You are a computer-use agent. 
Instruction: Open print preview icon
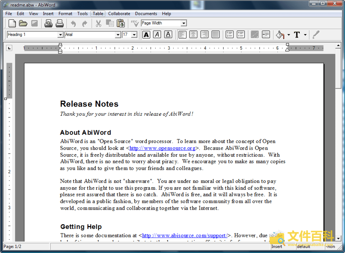[48, 23]
